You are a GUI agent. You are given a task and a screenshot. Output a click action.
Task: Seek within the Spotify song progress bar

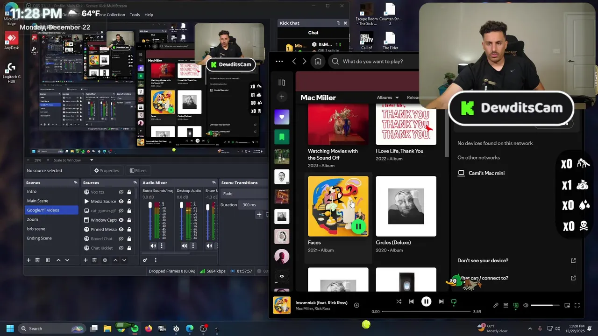pos(426,311)
